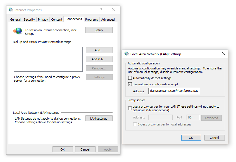The width and height of the screenshot is (236, 162).
Task: Disable Use automatic configuration script
Action: click(130, 84)
